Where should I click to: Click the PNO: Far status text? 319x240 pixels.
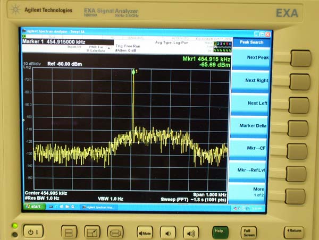[96, 47]
